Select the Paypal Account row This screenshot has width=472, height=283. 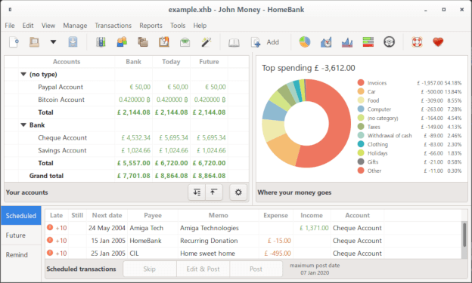(x=126, y=87)
